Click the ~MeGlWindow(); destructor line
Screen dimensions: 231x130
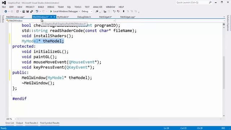click(38, 83)
